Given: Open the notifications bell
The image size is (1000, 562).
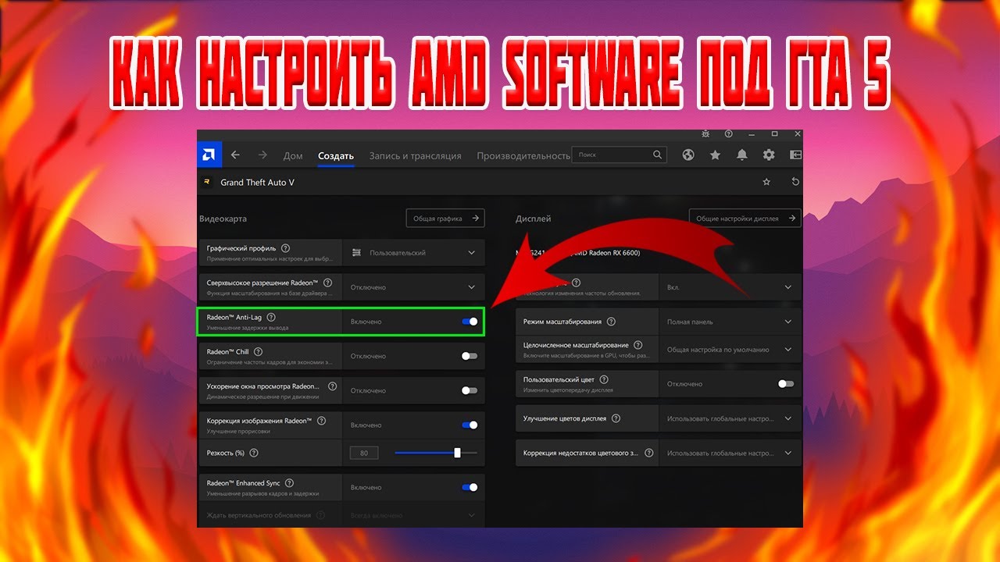Looking at the screenshot, I should 742,155.
